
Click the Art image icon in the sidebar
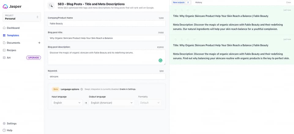coord(4,58)
